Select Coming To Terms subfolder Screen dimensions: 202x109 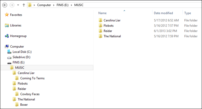(32, 78)
